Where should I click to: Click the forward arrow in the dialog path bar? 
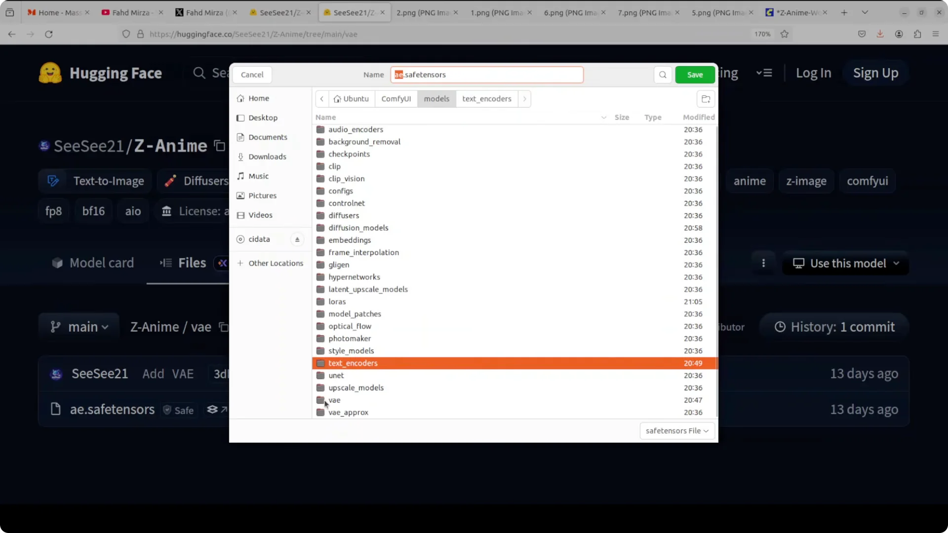click(524, 99)
